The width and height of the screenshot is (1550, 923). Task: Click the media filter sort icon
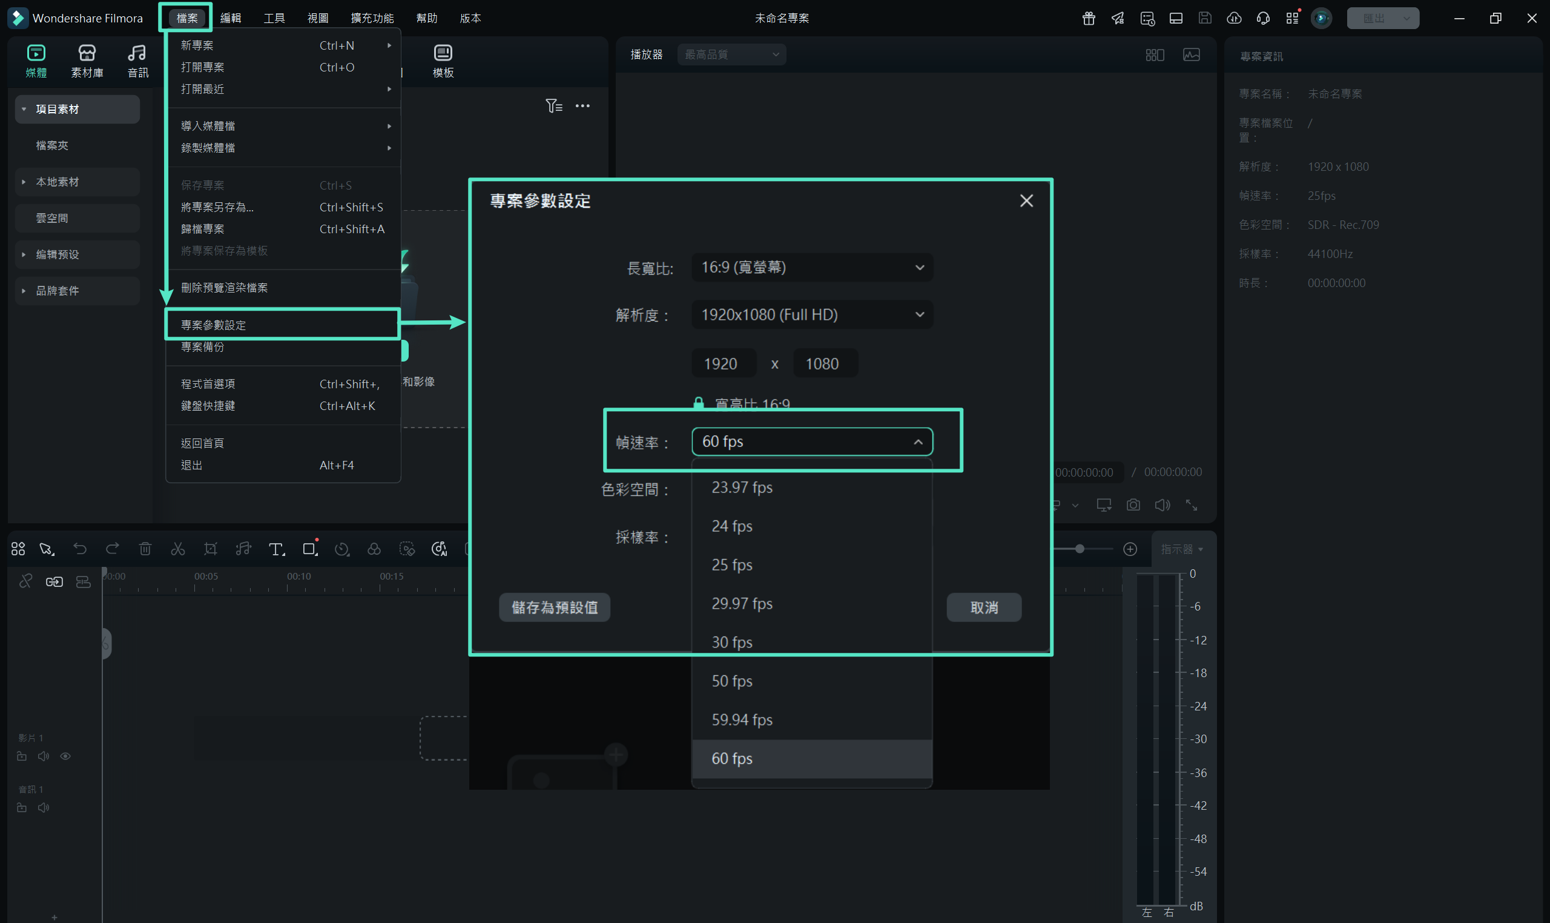coord(553,106)
